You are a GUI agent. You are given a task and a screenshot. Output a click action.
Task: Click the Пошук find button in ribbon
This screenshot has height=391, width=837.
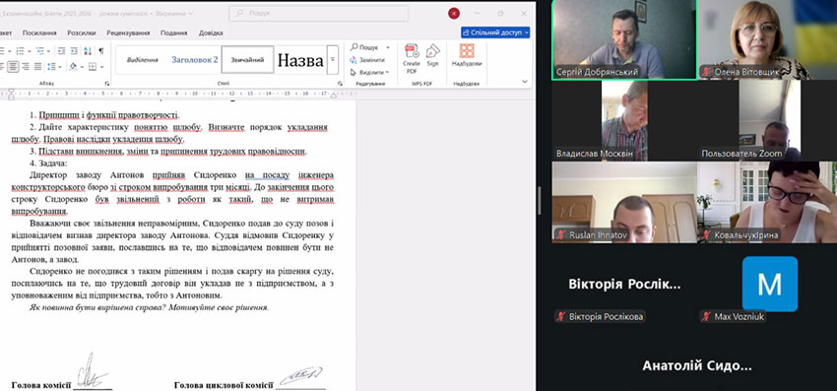click(365, 47)
